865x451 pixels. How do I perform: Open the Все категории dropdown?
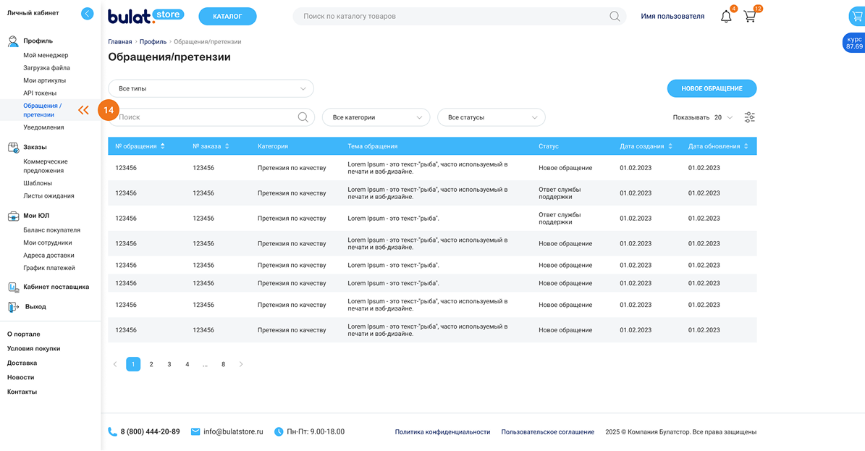click(376, 117)
